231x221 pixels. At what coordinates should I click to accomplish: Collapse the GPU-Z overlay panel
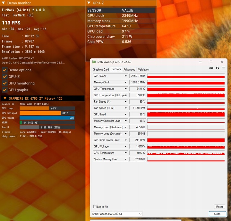89,3
